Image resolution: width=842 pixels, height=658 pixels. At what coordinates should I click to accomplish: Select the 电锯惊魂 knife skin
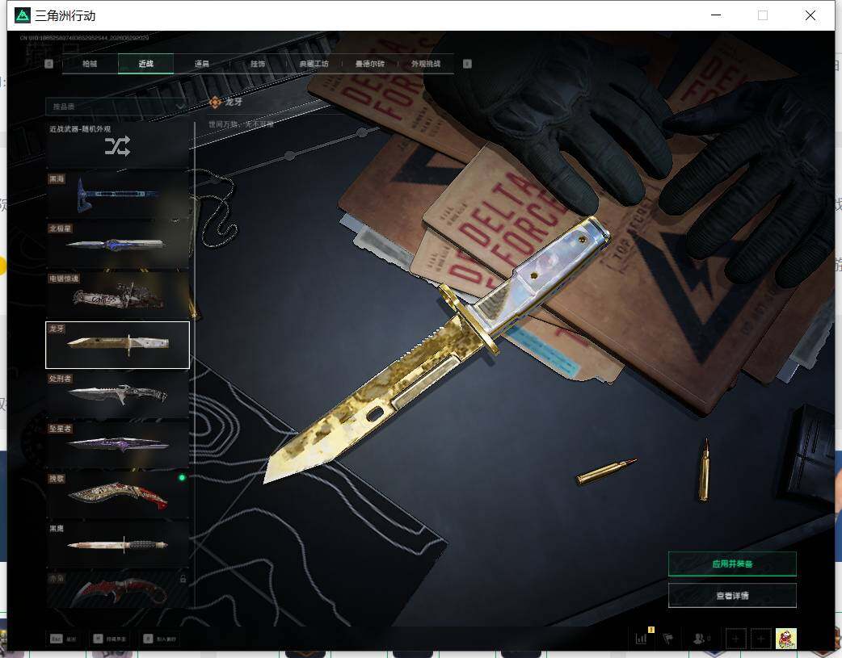tap(118, 294)
